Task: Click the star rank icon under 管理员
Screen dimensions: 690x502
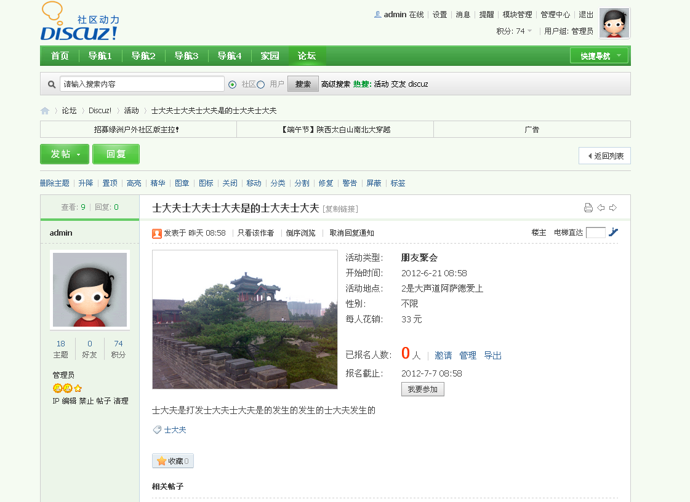Action: [78, 388]
